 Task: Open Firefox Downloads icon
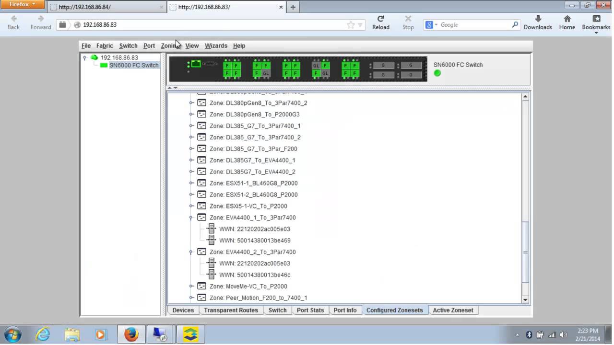click(538, 19)
